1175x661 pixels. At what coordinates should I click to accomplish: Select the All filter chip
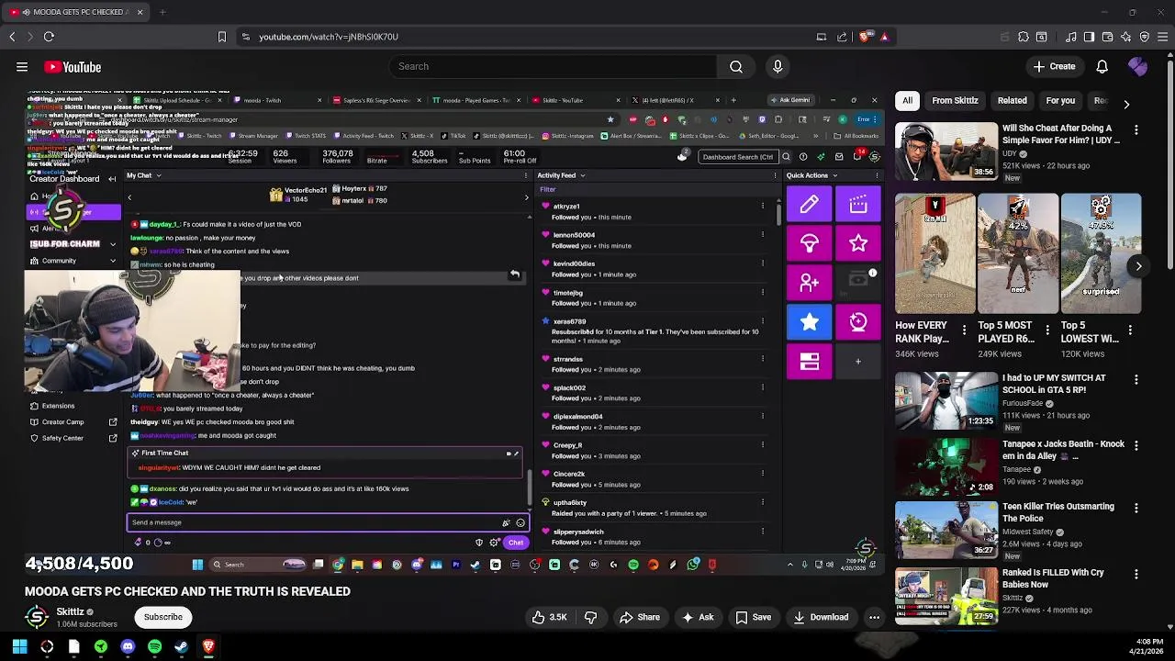click(x=907, y=100)
